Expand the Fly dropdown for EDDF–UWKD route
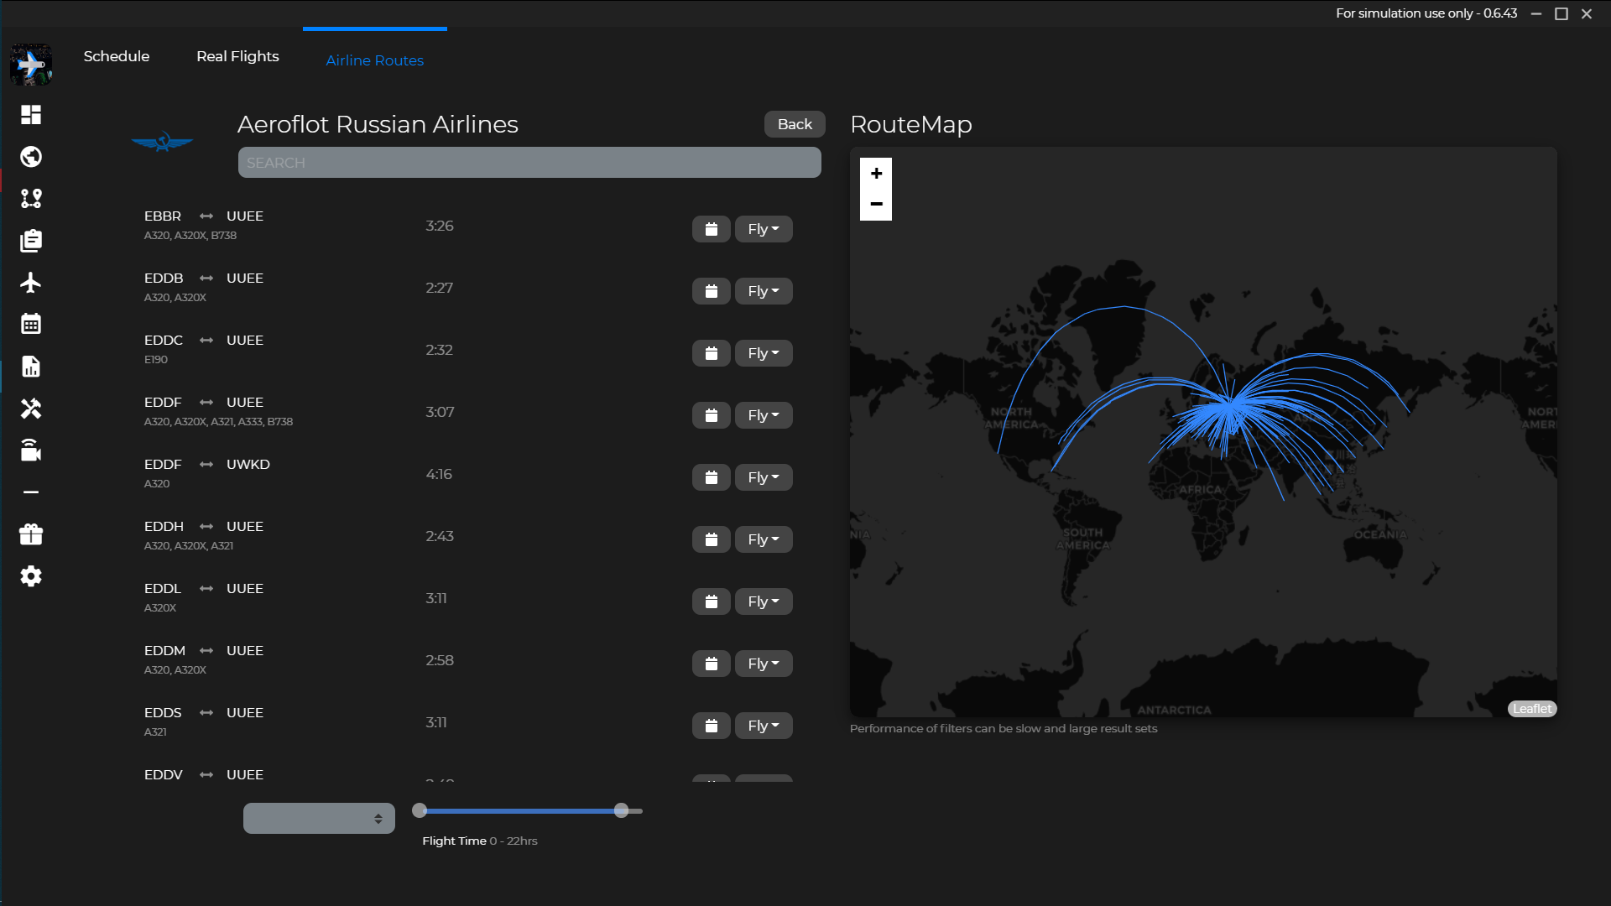The width and height of the screenshot is (1611, 906). pyautogui.click(x=763, y=477)
